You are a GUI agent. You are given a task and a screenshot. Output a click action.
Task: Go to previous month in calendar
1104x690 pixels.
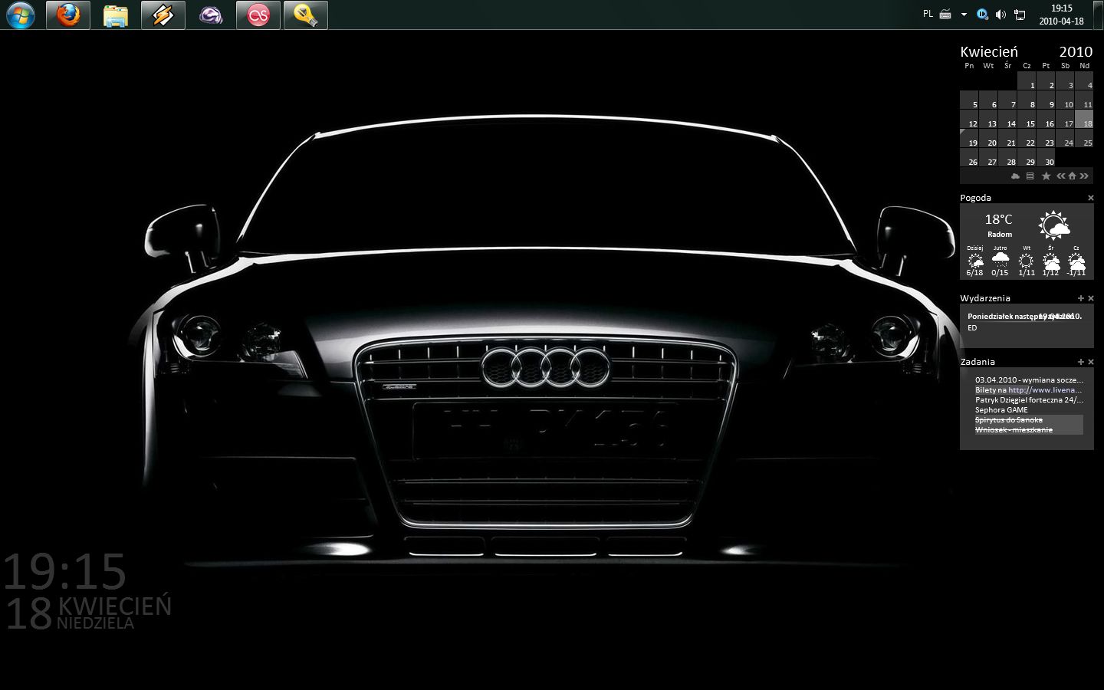pos(1061,176)
